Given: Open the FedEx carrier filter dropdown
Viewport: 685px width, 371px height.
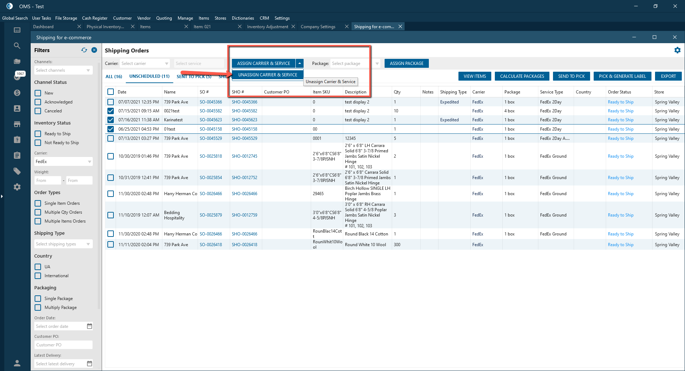Looking at the screenshot, I should point(64,162).
